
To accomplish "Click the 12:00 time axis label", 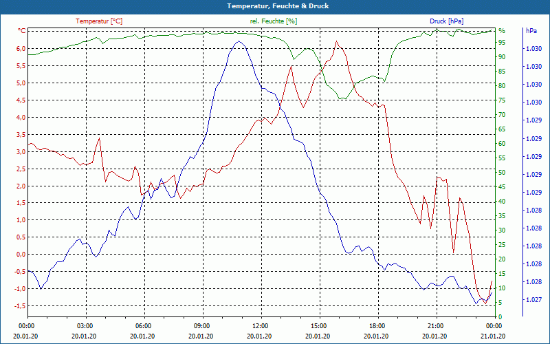I will (260, 325).
